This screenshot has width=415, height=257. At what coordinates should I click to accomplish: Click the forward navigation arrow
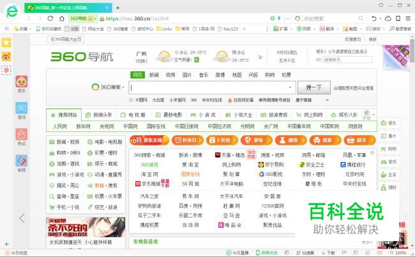40,18
